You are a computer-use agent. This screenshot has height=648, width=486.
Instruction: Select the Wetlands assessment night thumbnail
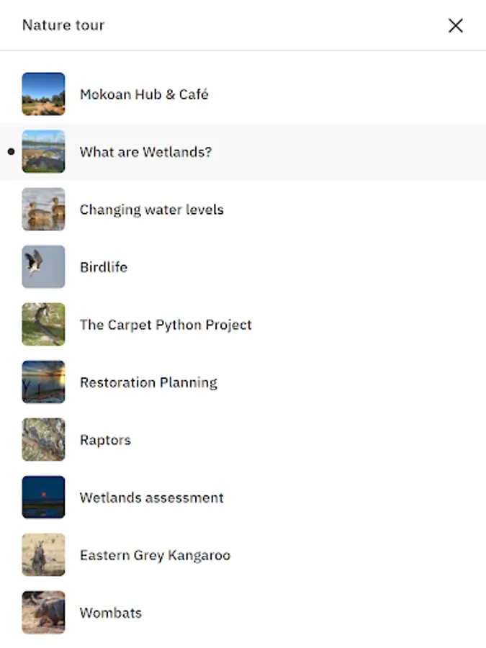(x=43, y=498)
